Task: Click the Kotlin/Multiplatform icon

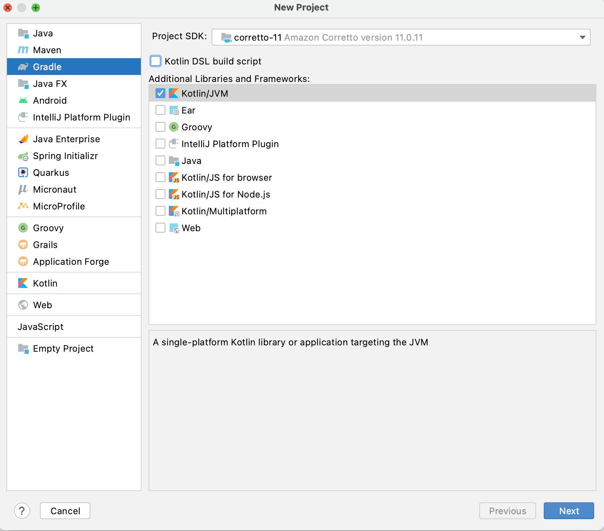Action: click(x=174, y=211)
